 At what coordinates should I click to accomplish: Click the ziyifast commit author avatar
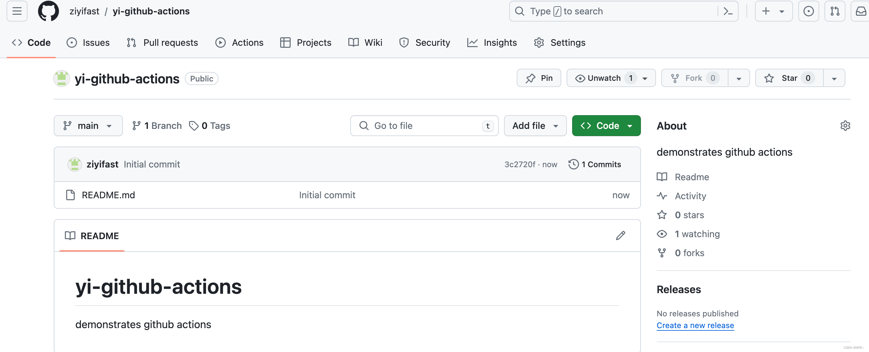coord(75,164)
